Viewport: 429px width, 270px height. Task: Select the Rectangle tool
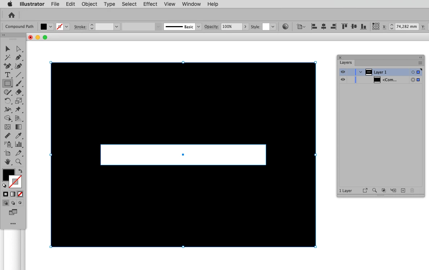coord(8,83)
